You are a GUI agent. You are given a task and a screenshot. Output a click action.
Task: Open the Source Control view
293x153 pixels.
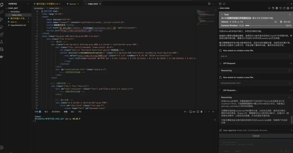pyautogui.click(x=2, y=19)
